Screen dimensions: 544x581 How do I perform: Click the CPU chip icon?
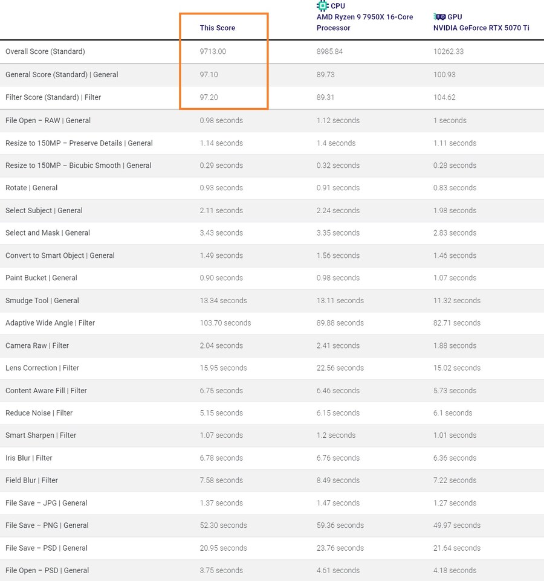[323, 6]
